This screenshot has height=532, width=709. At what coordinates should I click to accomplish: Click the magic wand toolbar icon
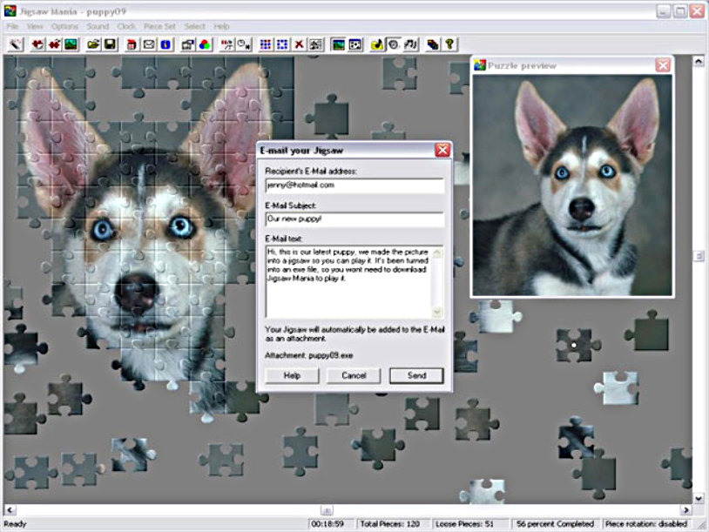pyautogui.click(x=16, y=44)
